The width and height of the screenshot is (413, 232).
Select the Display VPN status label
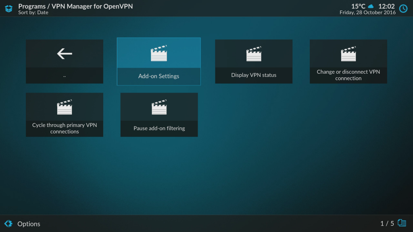254,75
